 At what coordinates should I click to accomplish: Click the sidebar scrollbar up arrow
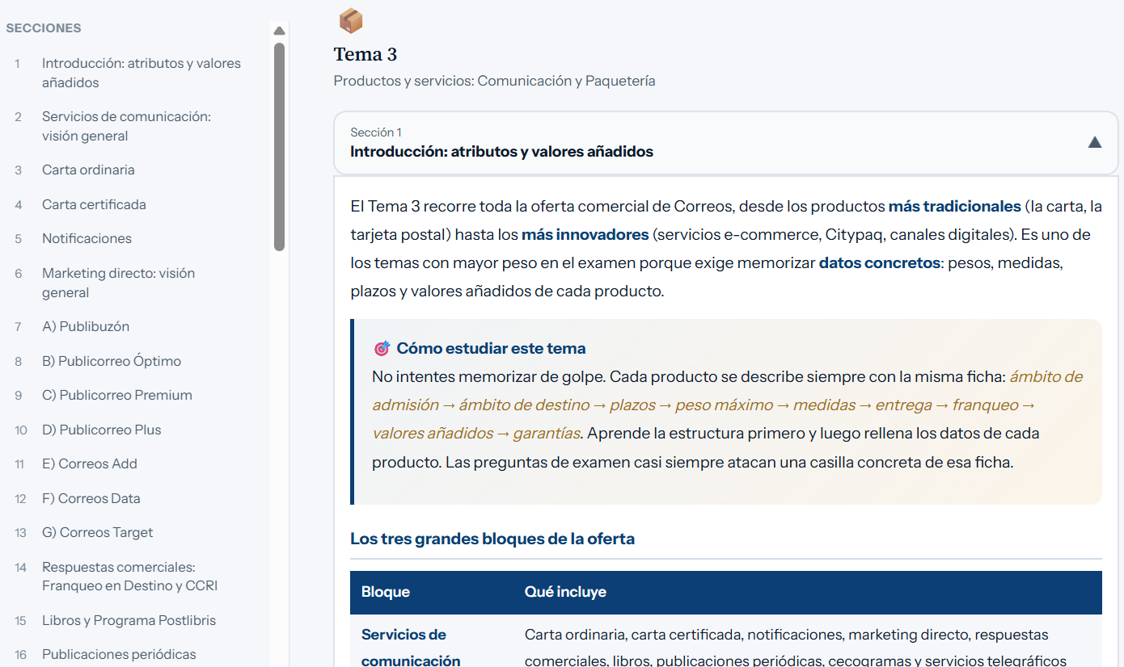coord(279,31)
